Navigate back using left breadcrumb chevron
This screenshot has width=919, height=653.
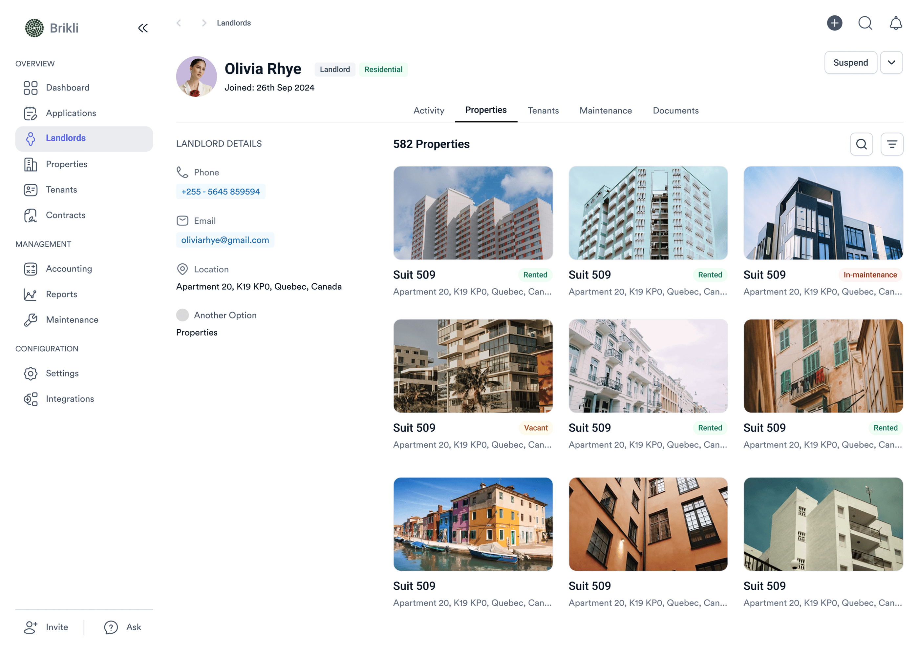tap(179, 23)
